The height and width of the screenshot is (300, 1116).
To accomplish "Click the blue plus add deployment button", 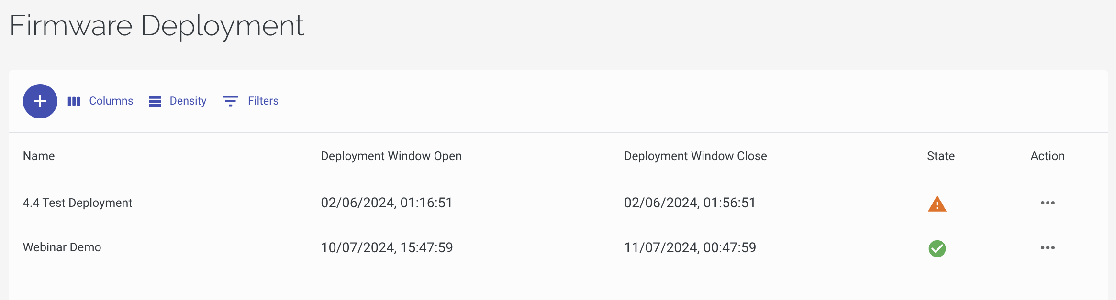I will (x=40, y=101).
